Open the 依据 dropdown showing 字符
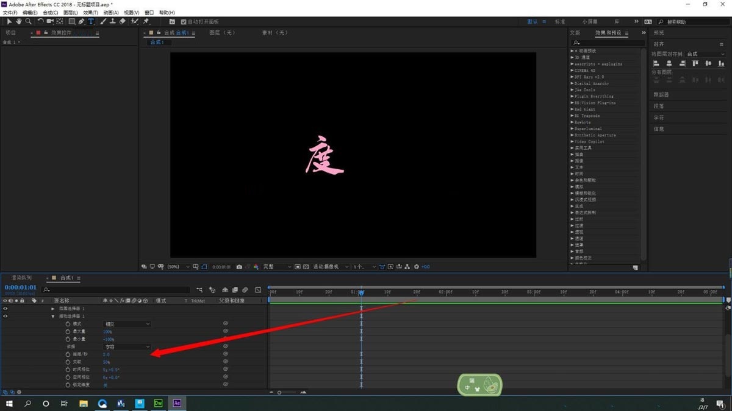 (126, 346)
